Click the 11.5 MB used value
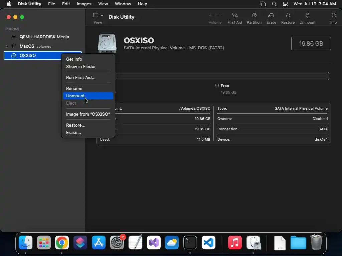This screenshot has width=342, height=256. coord(203,139)
